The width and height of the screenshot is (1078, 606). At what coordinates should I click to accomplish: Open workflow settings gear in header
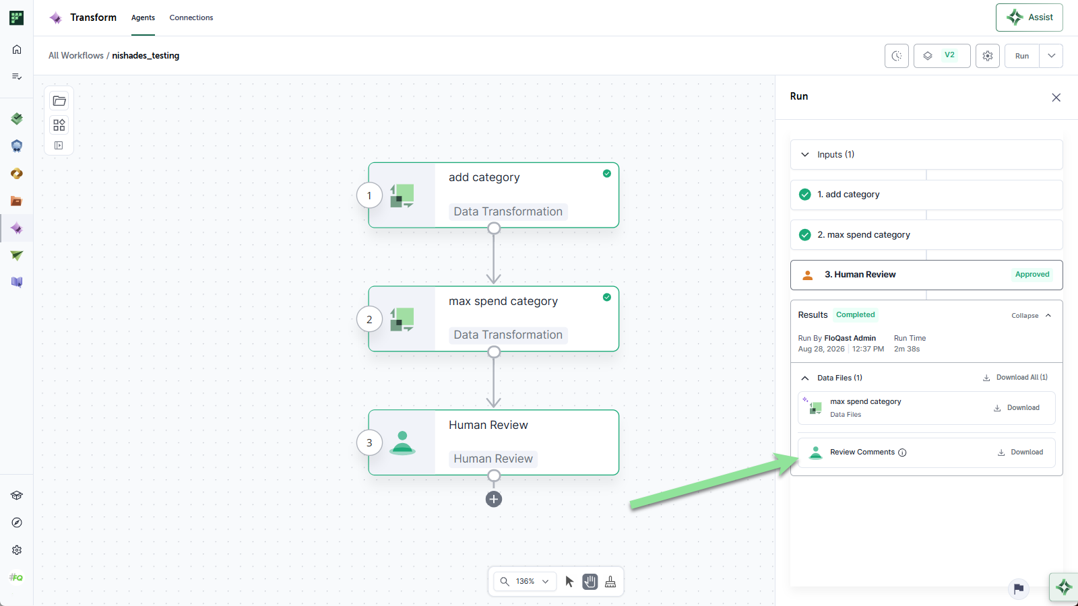click(988, 56)
